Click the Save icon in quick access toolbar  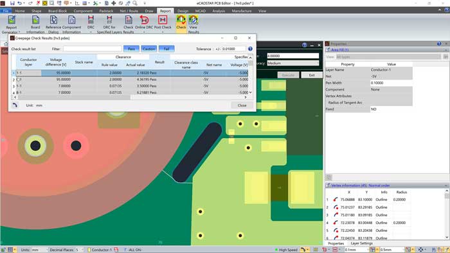click(12, 3)
